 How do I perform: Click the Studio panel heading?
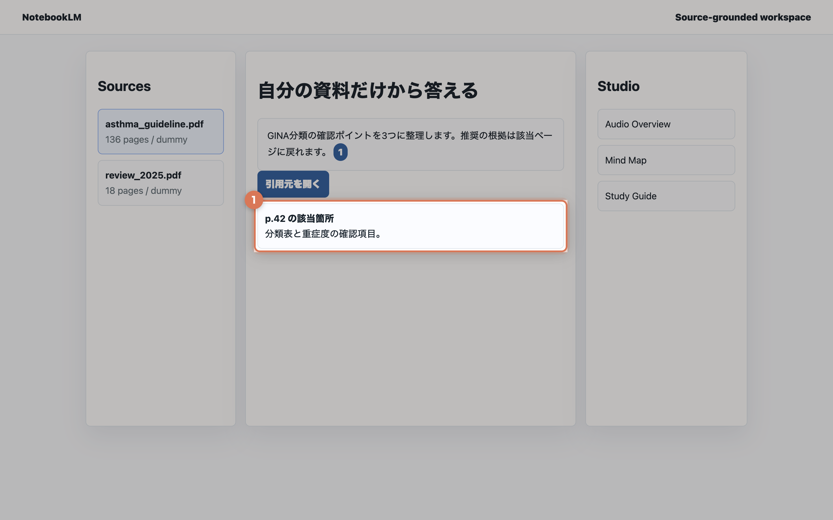point(618,86)
